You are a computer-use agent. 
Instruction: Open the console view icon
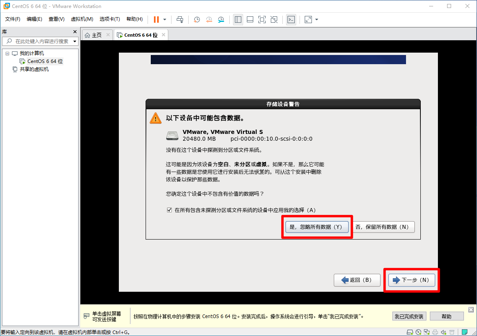[x=291, y=20]
